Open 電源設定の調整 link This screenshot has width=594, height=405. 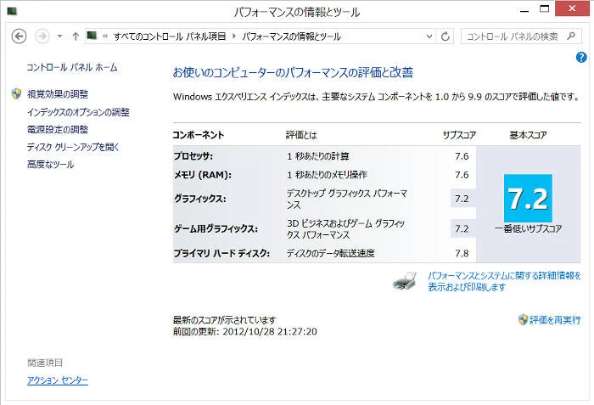[x=58, y=130]
